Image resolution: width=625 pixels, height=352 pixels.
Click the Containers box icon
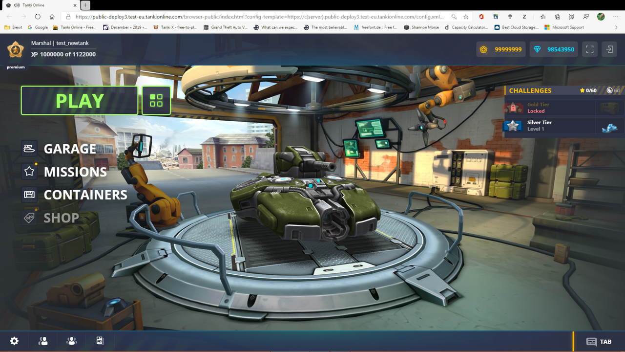(x=29, y=194)
